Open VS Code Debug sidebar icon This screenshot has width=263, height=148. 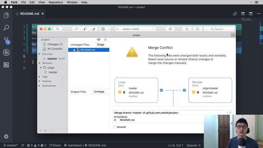click(6, 53)
